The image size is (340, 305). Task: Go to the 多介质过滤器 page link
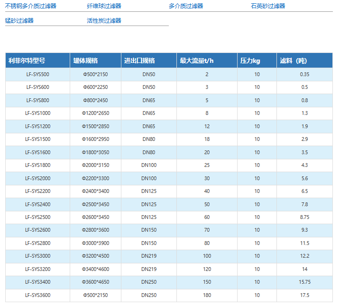[x=186, y=6]
